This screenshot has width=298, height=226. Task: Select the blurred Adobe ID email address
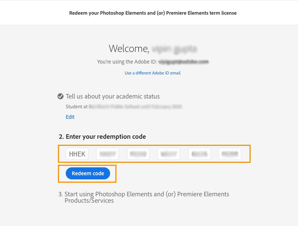(183, 62)
